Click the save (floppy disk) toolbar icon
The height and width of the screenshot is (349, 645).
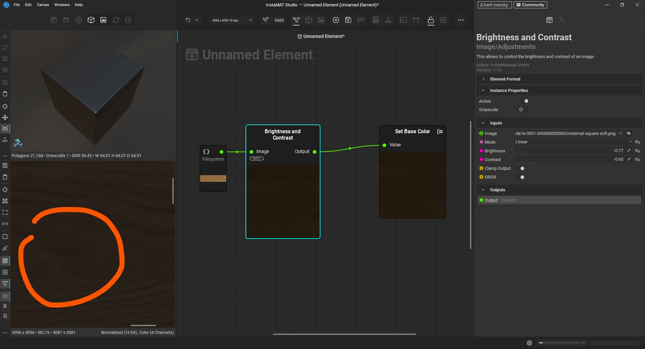pos(348,20)
